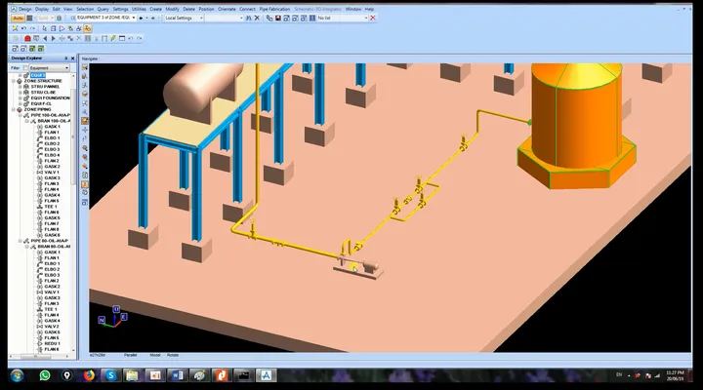Screen dimensions: 703x390
Task: Select ELBO 4 in the tree
Action: pyautogui.click(x=52, y=155)
